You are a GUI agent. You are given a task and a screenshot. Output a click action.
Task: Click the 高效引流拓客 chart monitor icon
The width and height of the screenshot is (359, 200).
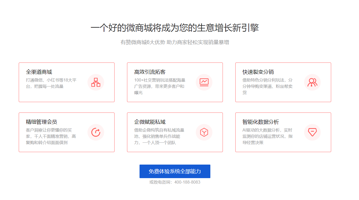204,82
